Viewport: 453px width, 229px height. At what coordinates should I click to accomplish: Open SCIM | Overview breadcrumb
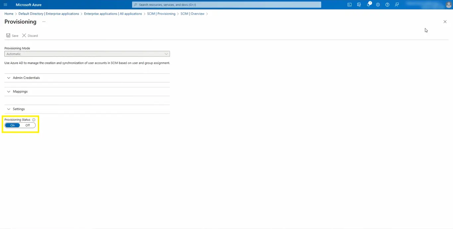pyautogui.click(x=192, y=14)
